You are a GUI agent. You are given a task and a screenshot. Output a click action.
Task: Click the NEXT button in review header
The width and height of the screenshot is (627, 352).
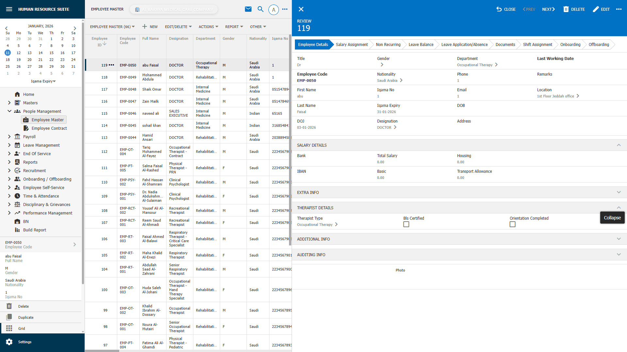(x=548, y=9)
